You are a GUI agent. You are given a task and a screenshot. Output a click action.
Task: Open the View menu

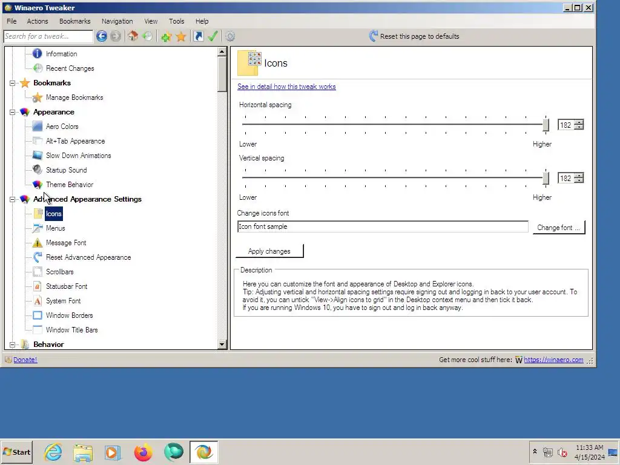click(x=151, y=21)
